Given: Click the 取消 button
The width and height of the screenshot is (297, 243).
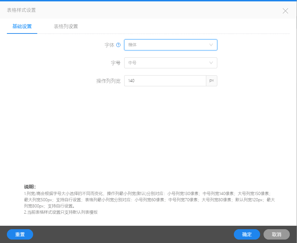Looking at the screenshot, I should click(x=277, y=234).
